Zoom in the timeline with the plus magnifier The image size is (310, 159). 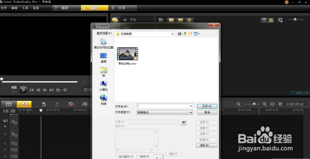click(x=264, y=104)
